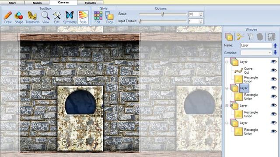Add a new layer in Shapes panel
The image size is (280, 157).
click(229, 37)
